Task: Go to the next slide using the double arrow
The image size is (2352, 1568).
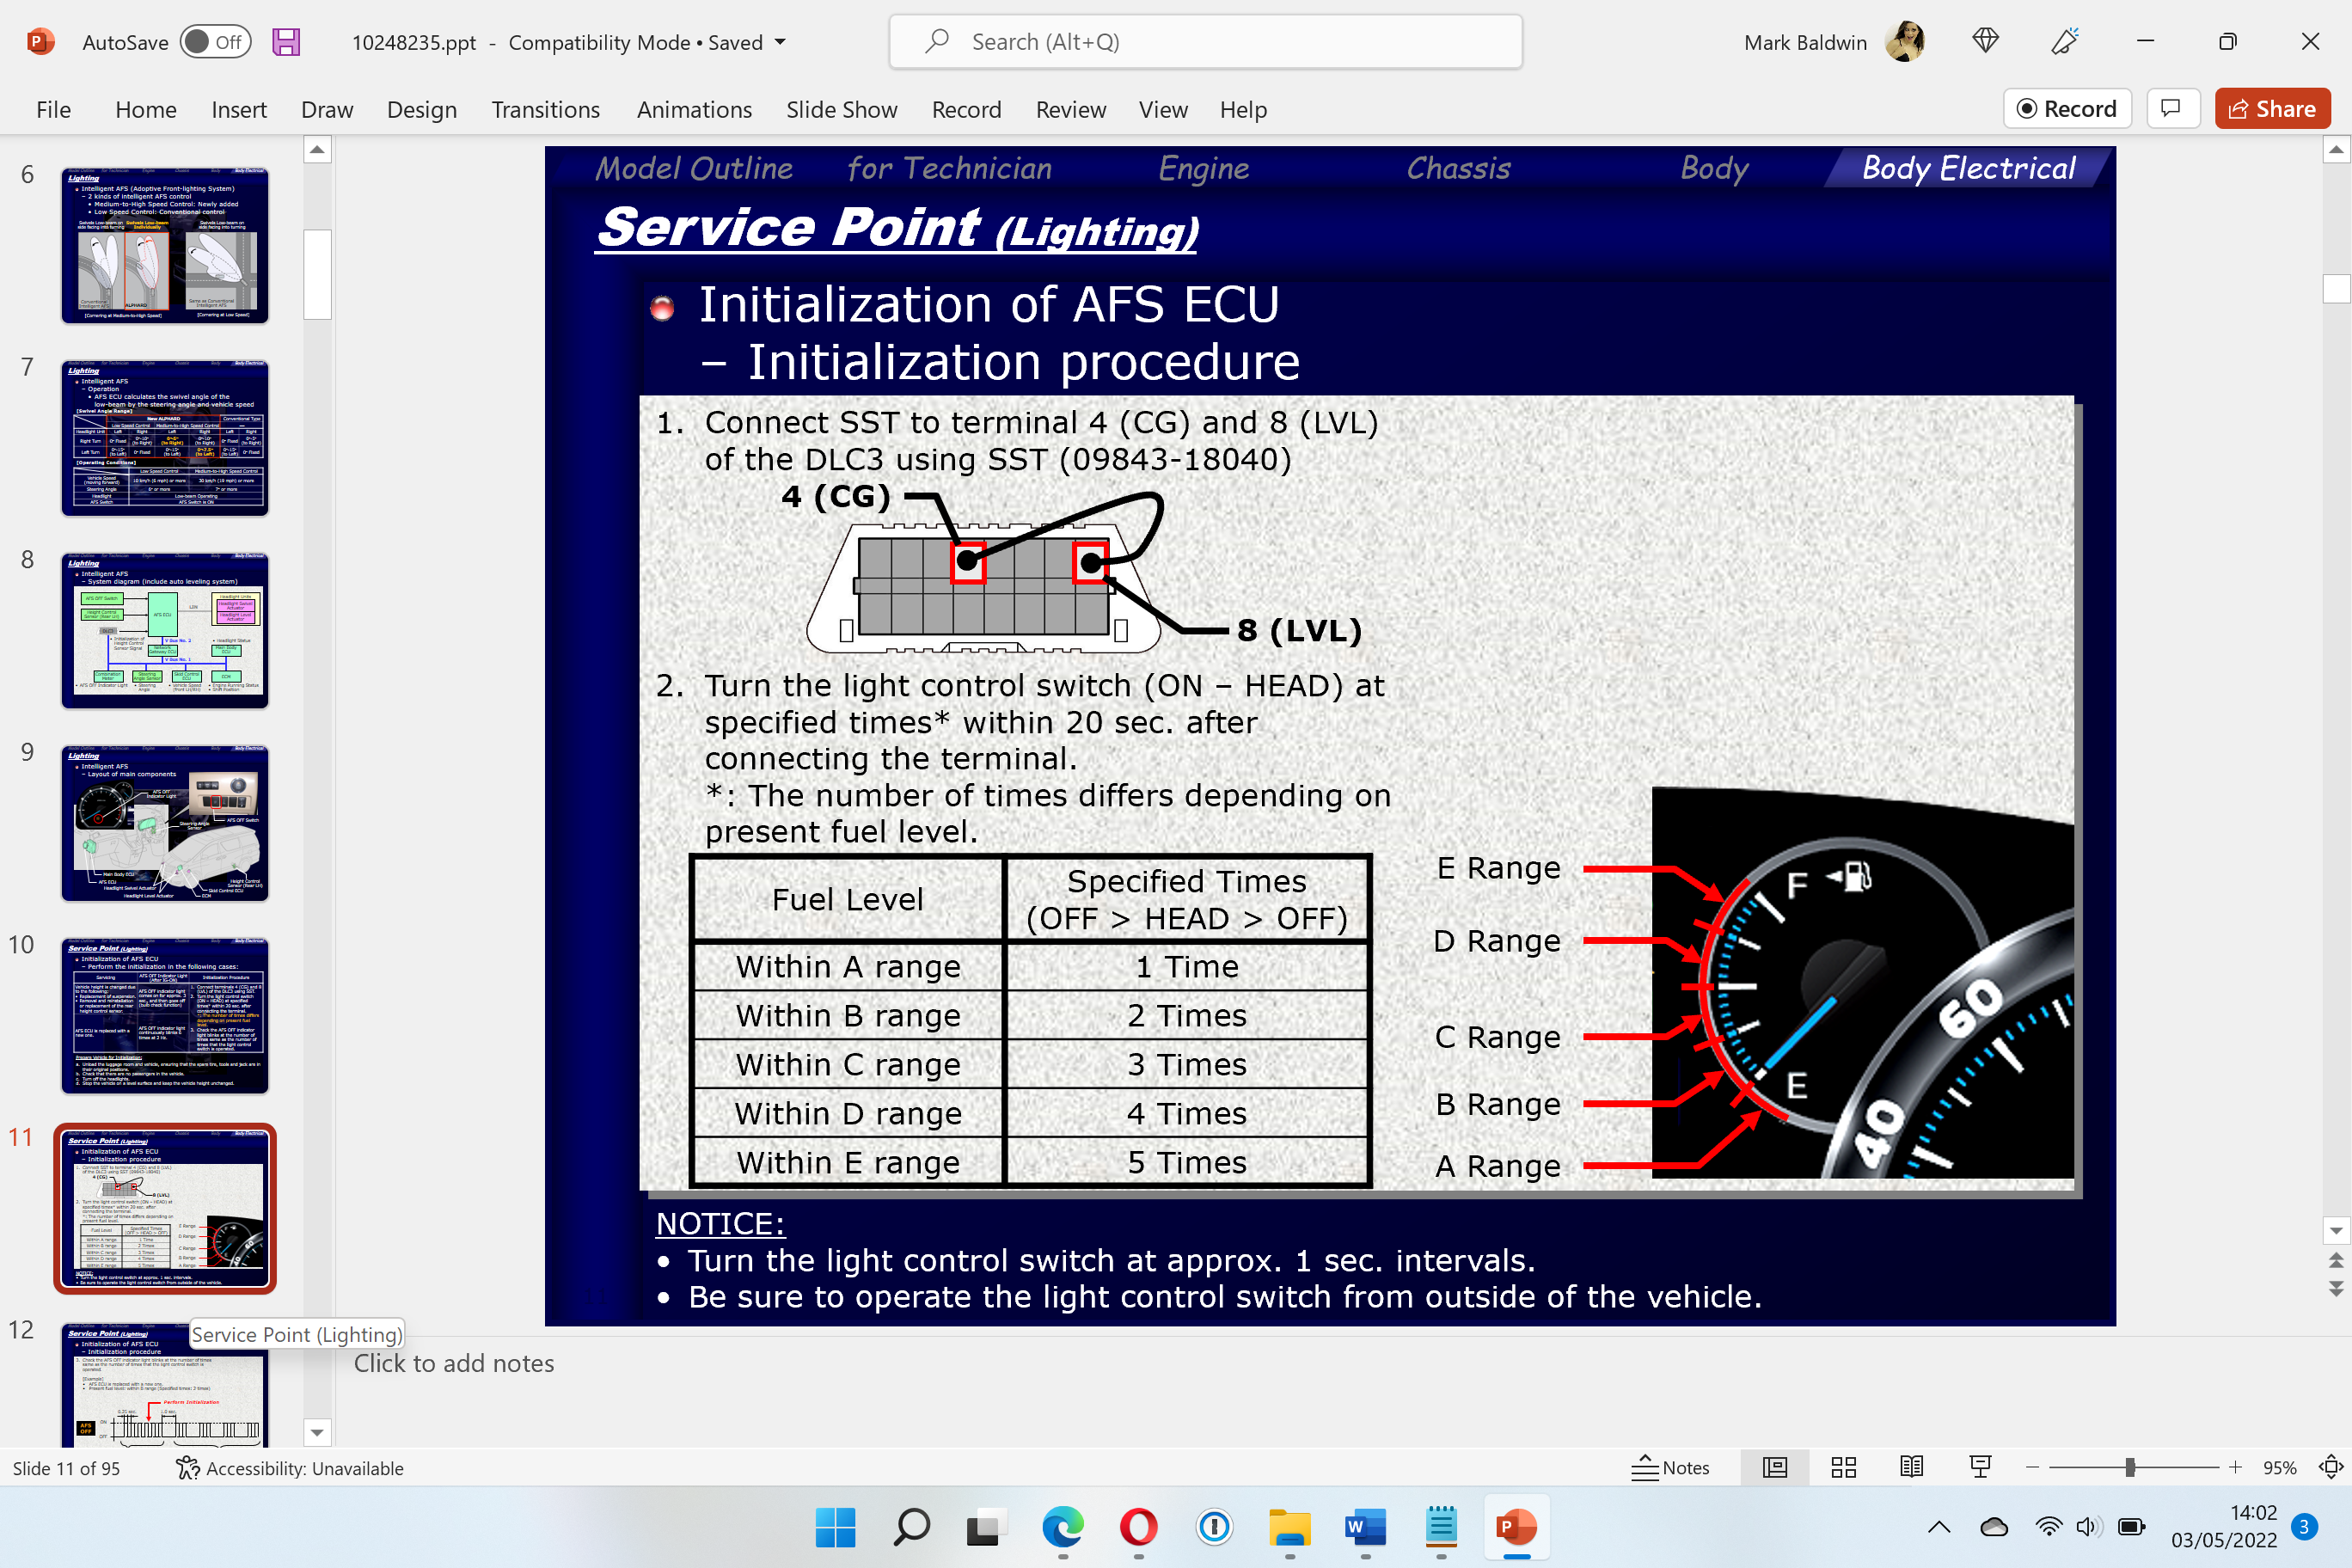Action: pos(2335,1289)
